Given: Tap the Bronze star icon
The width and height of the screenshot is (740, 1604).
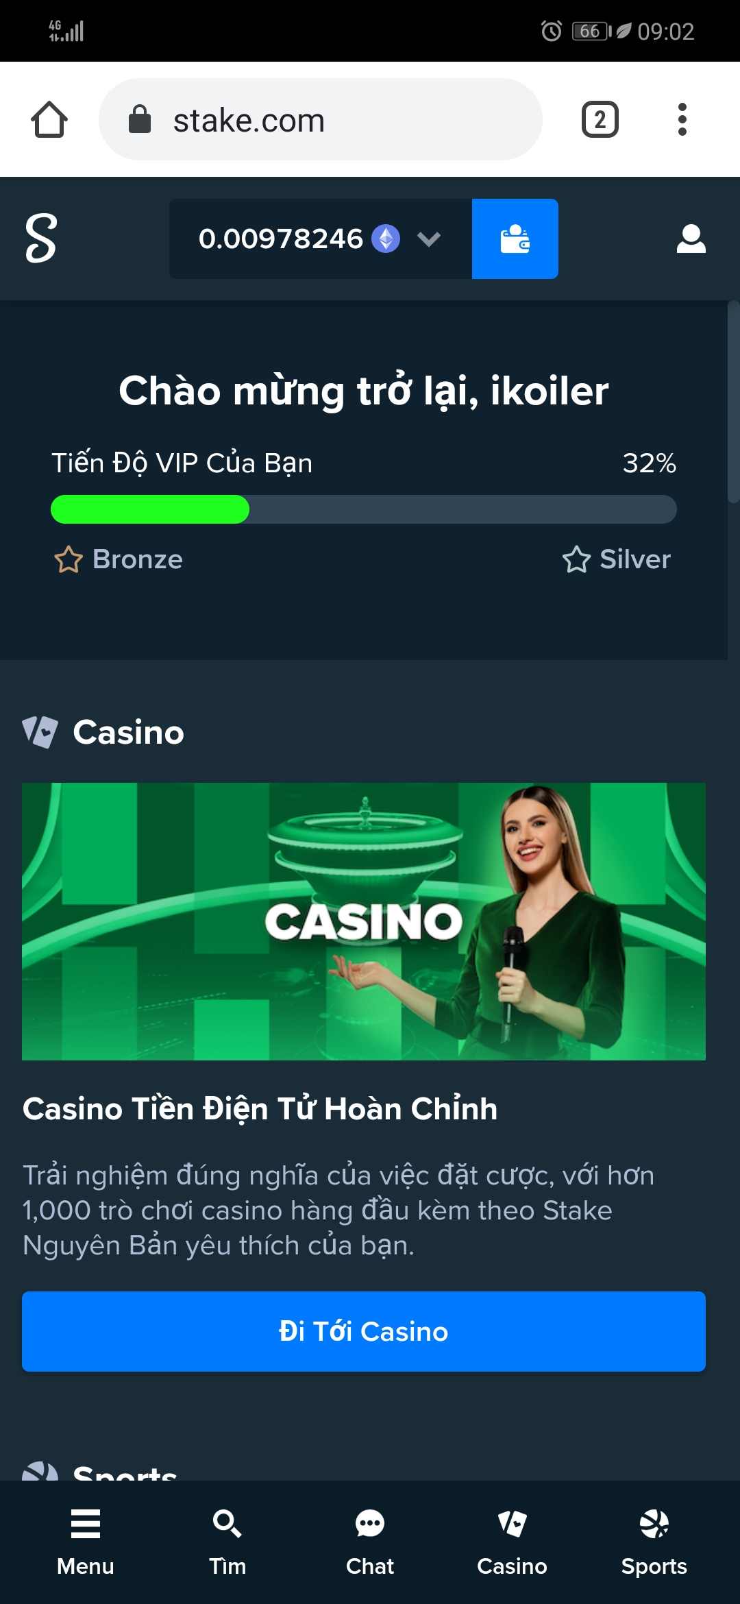Looking at the screenshot, I should [69, 559].
